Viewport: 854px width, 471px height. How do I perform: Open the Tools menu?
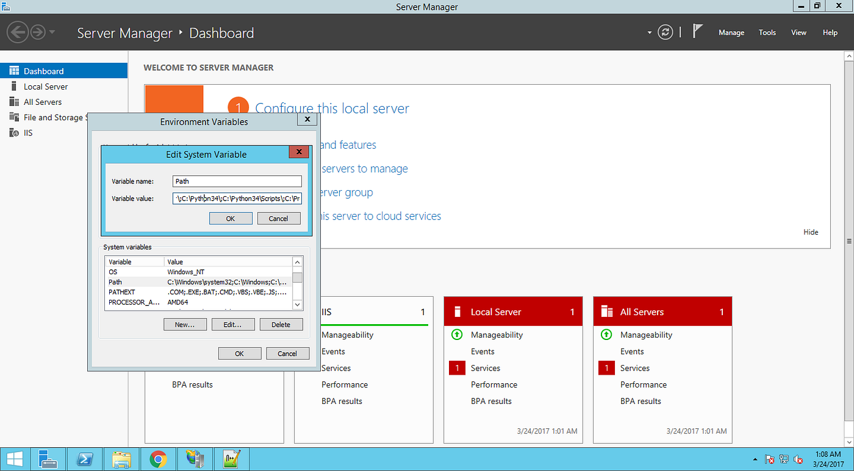coord(767,32)
